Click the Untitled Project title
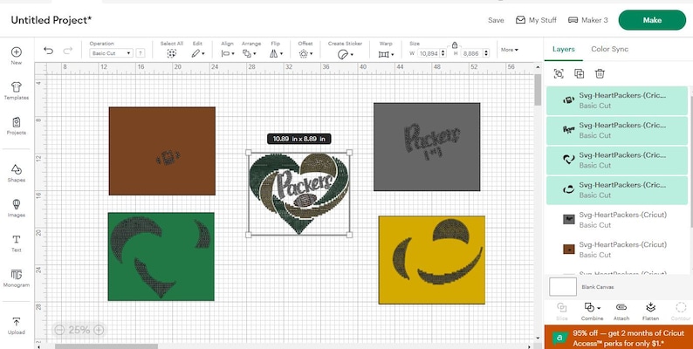This screenshot has width=693, height=349. pyautogui.click(x=51, y=20)
